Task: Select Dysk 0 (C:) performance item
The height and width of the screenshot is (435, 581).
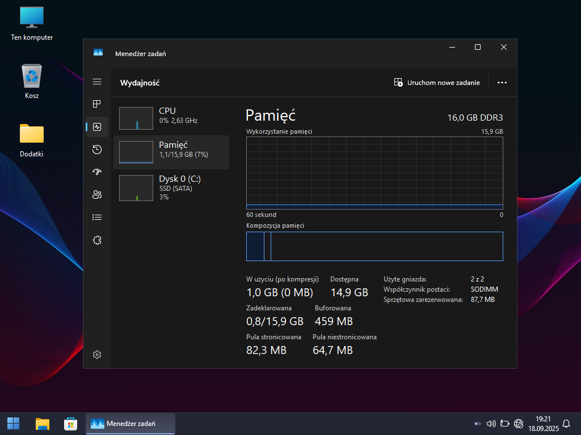Action: [x=171, y=187]
